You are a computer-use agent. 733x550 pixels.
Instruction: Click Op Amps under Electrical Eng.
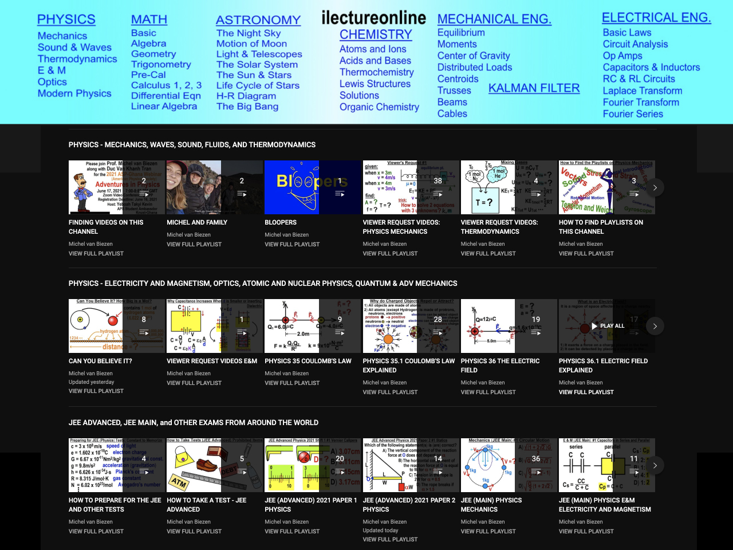[622, 56]
